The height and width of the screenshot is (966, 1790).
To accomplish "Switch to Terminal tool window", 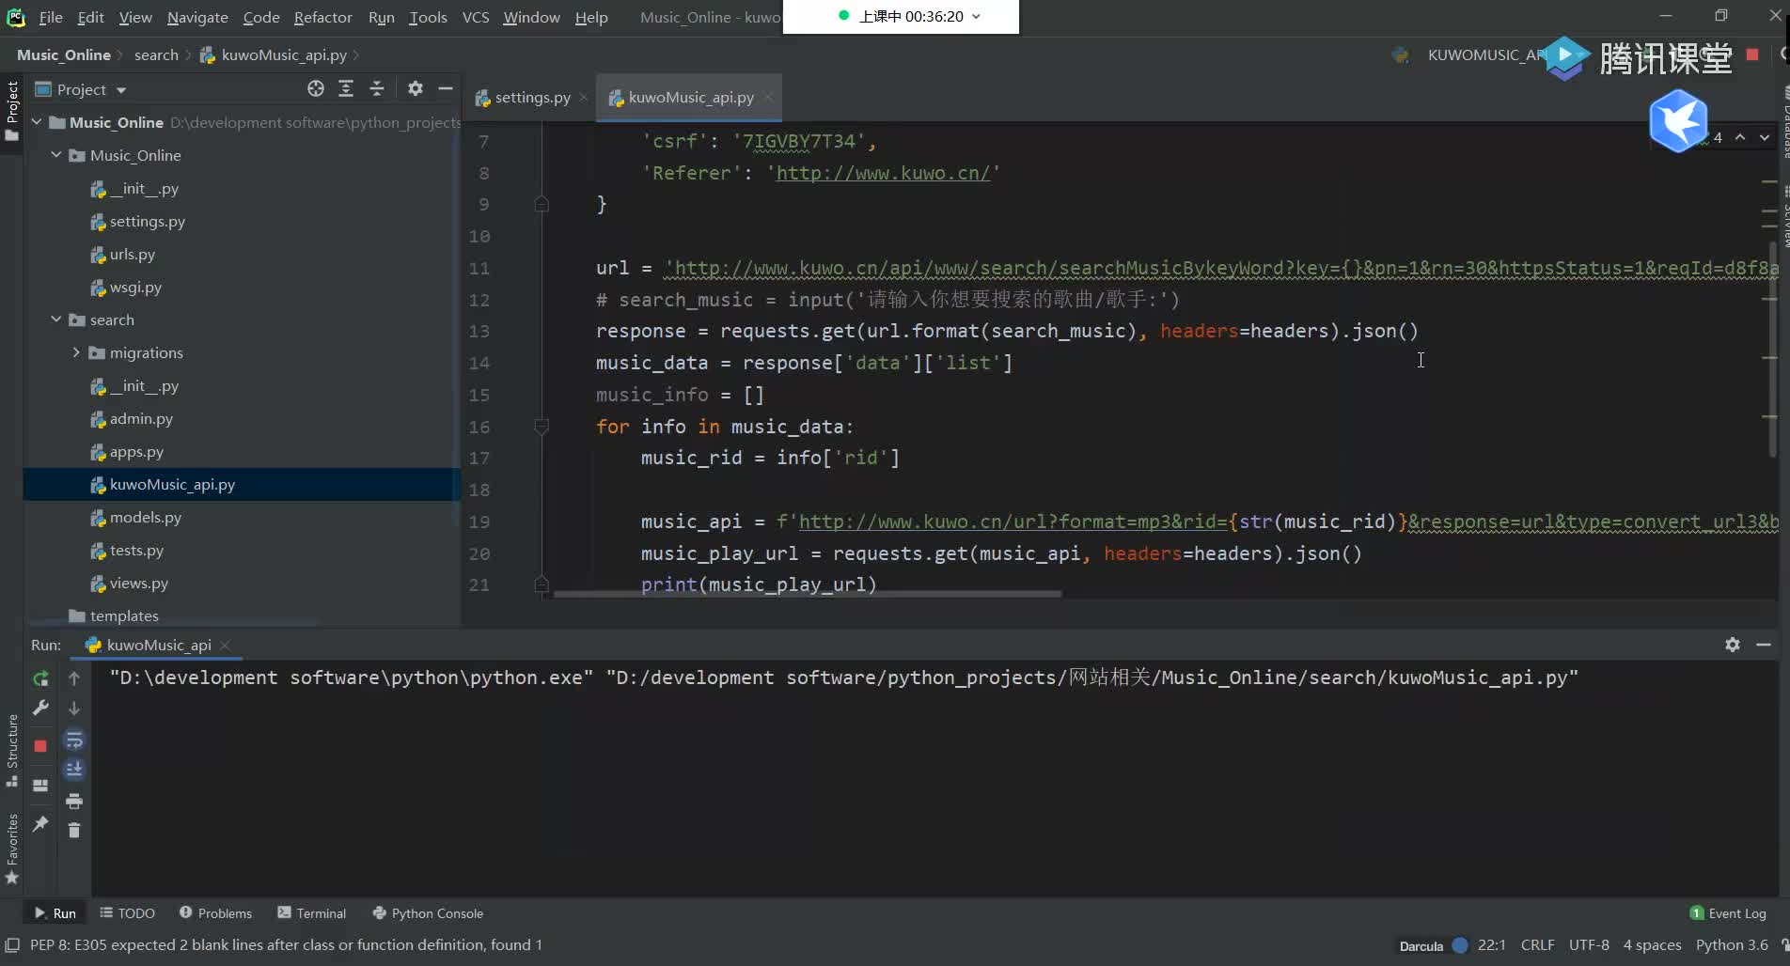I will (x=312, y=913).
